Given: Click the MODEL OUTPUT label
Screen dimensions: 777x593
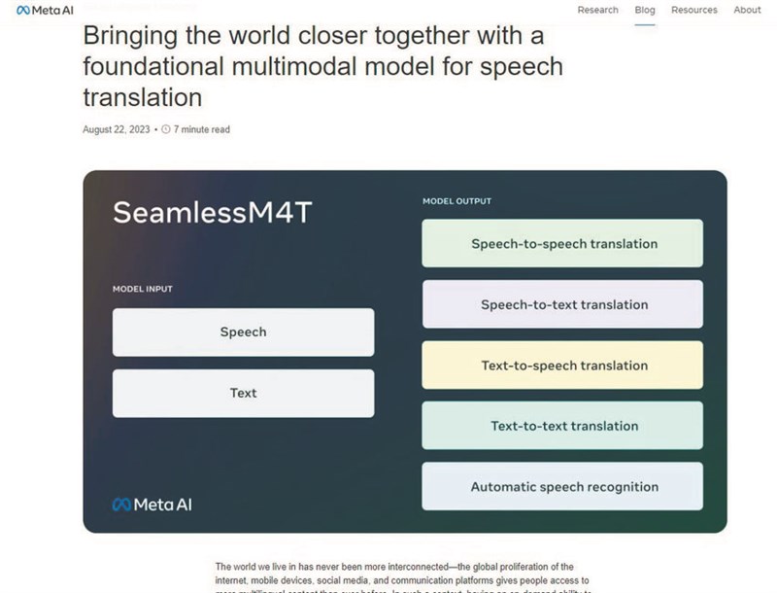Looking at the screenshot, I should click(x=456, y=201).
